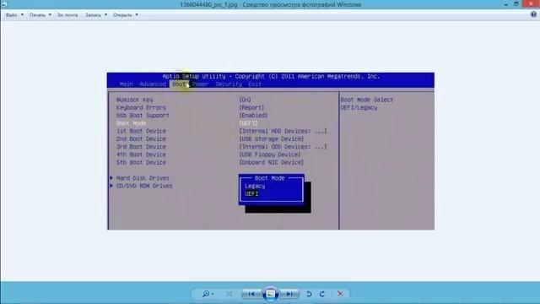Image resolution: width=540 pixels, height=304 pixels.
Task: Click the Keyboard Errors setting
Action: point(141,107)
